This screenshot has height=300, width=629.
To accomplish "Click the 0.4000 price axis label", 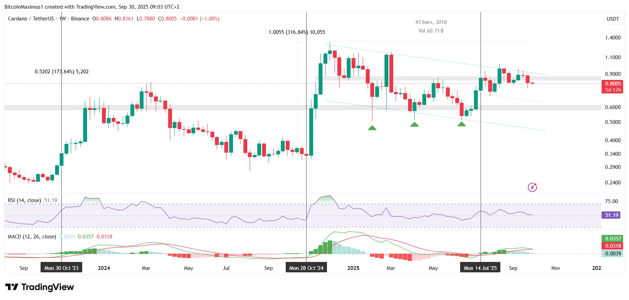I will (x=613, y=140).
